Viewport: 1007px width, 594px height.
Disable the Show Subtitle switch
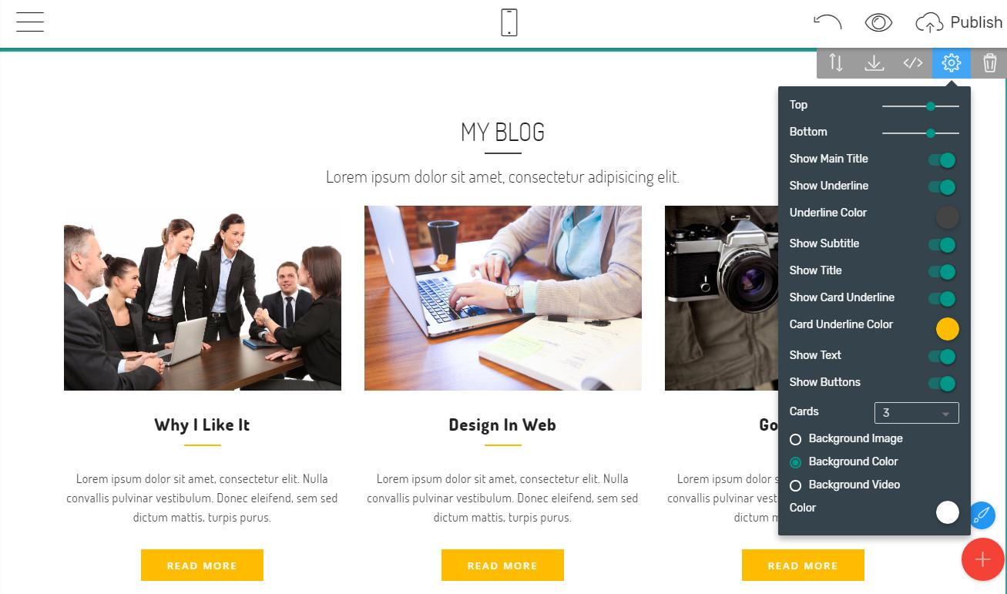click(x=942, y=245)
